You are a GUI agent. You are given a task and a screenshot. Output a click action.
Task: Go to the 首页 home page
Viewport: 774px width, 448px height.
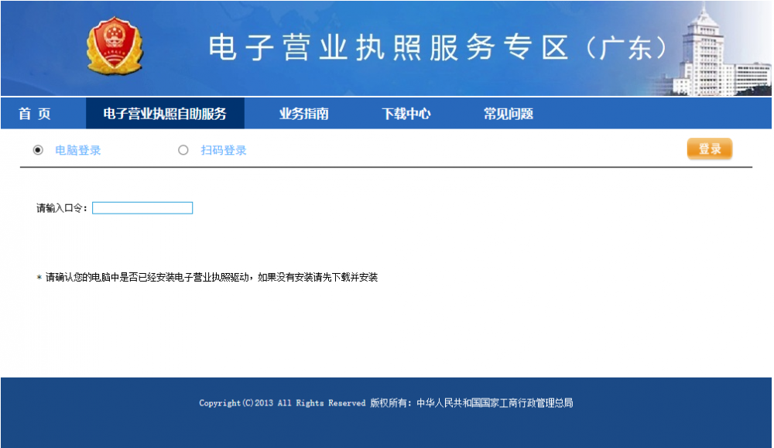tap(35, 114)
